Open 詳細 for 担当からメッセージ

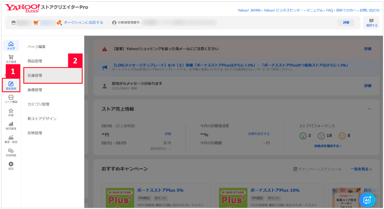367,86
